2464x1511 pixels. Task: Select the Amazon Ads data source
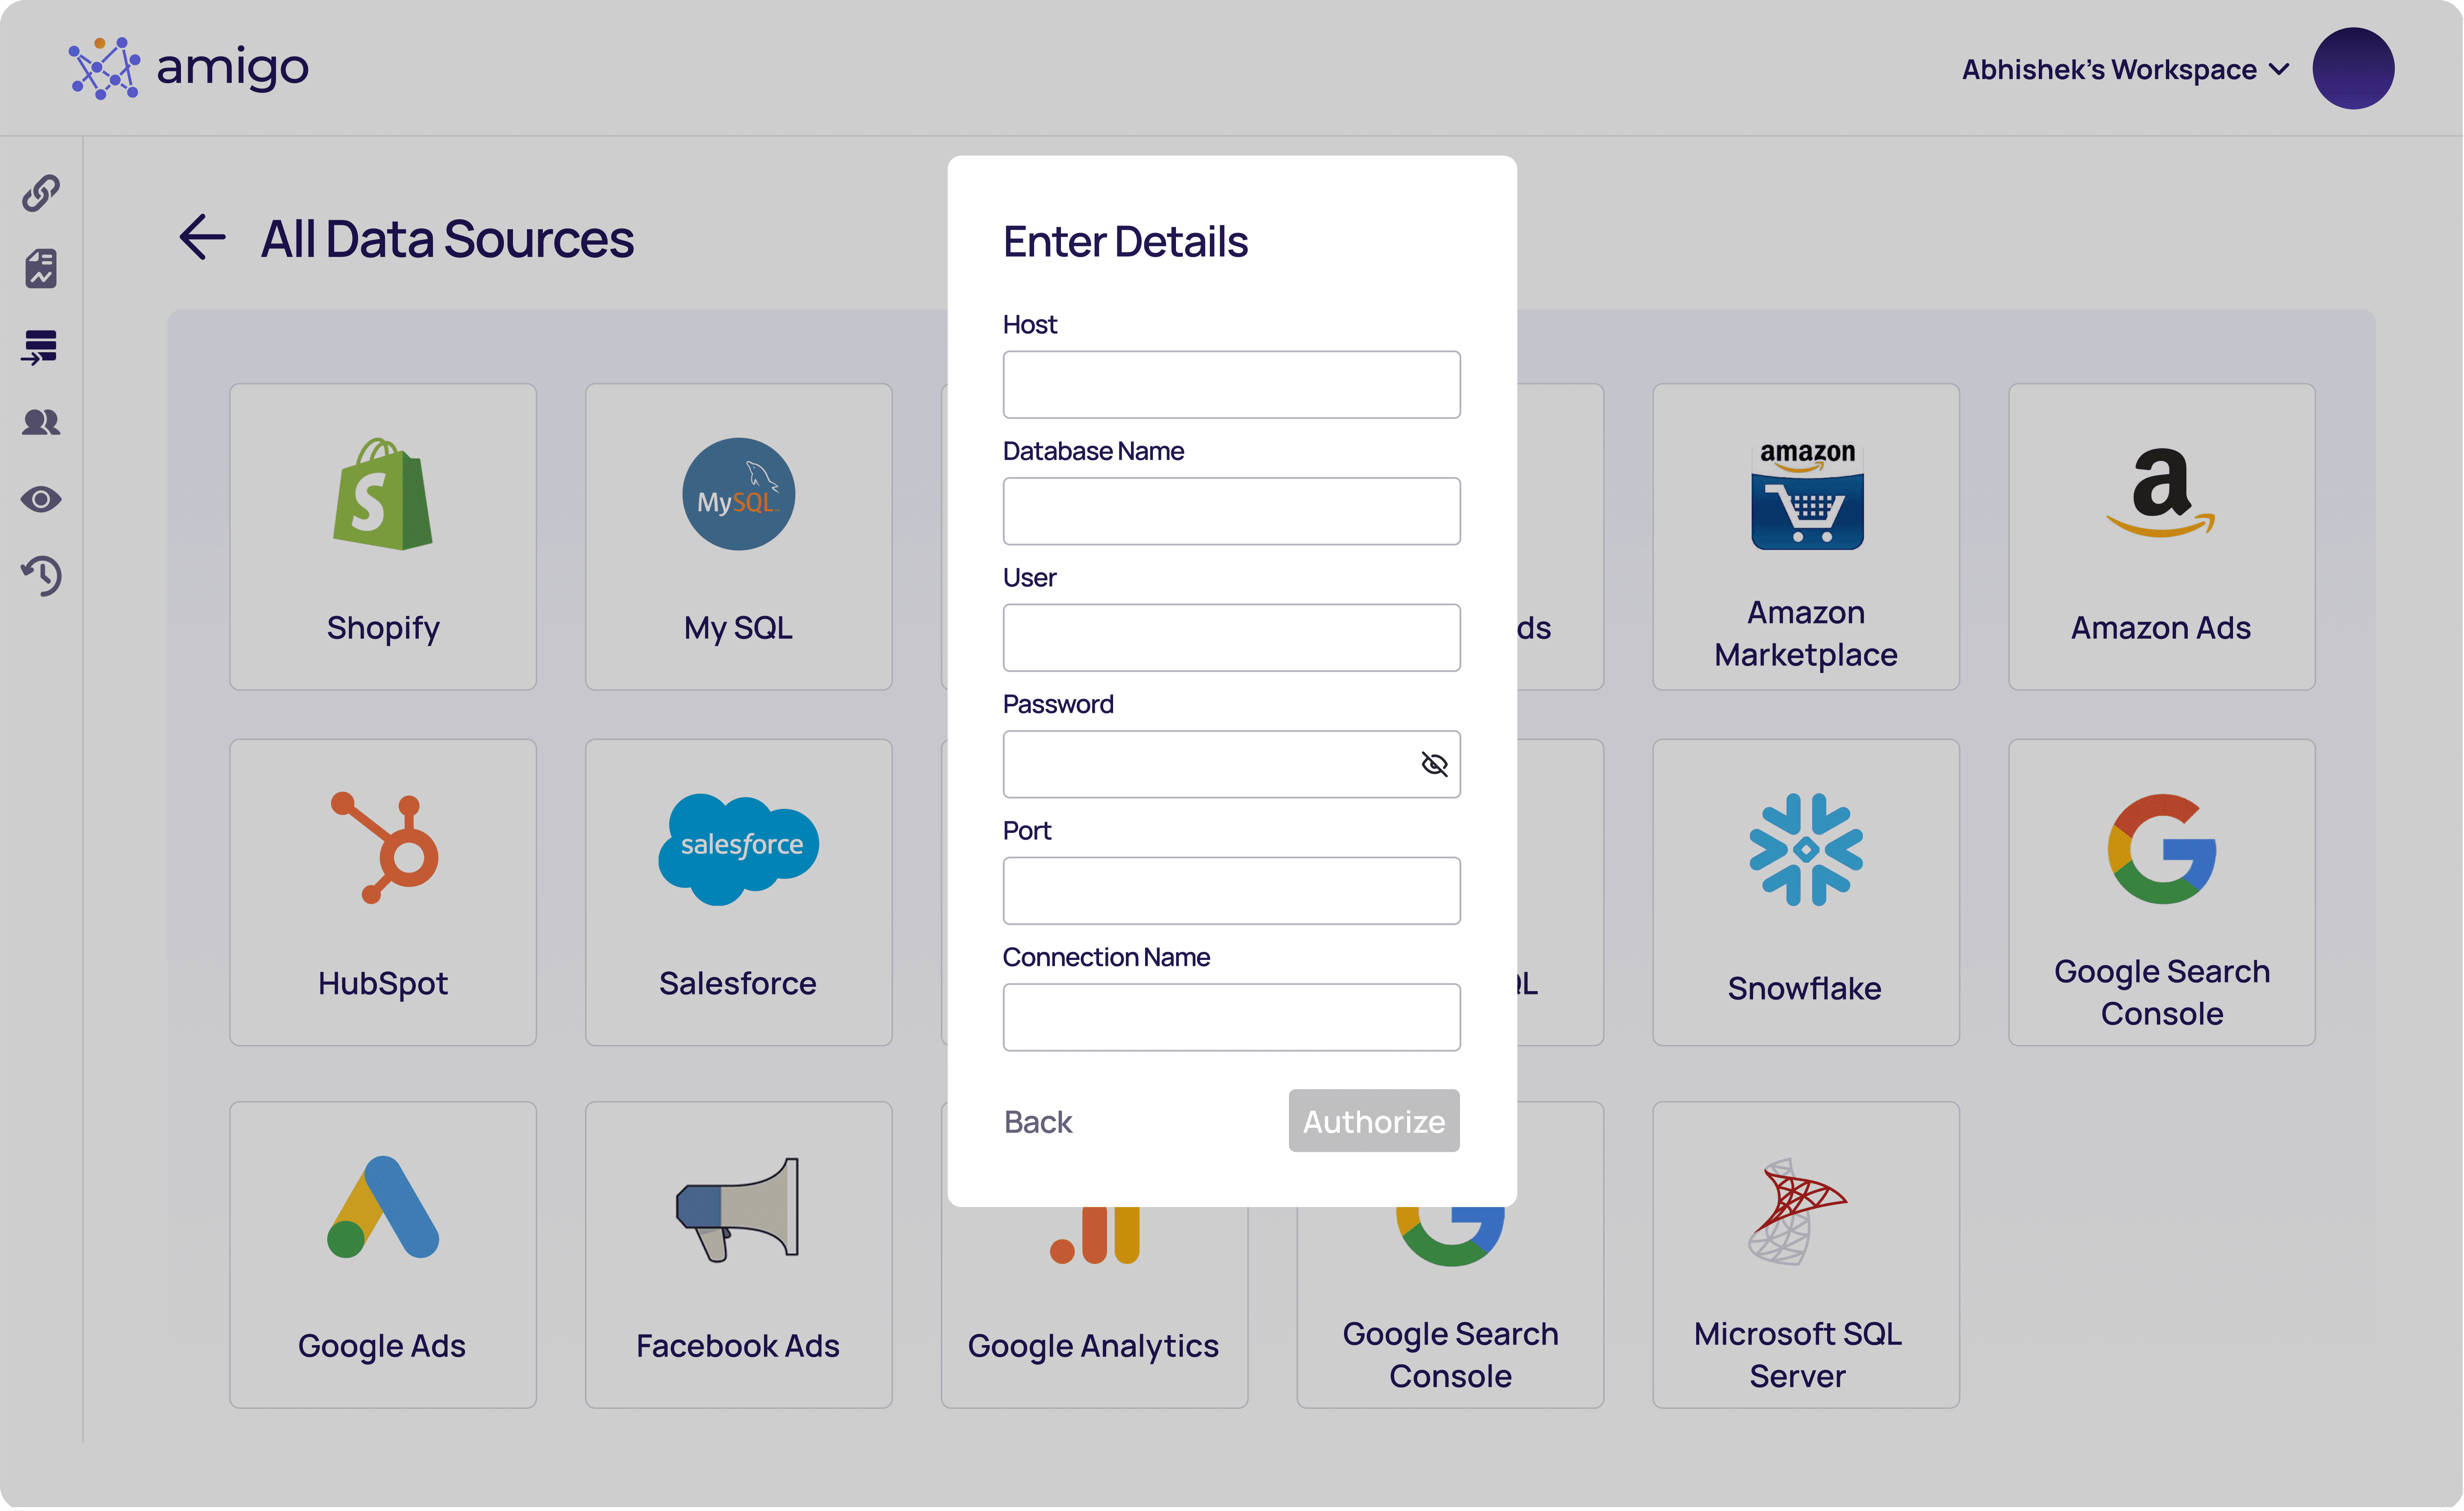coord(2162,537)
